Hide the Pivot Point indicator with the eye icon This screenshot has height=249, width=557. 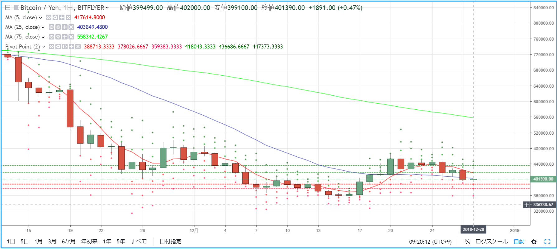(52, 46)
